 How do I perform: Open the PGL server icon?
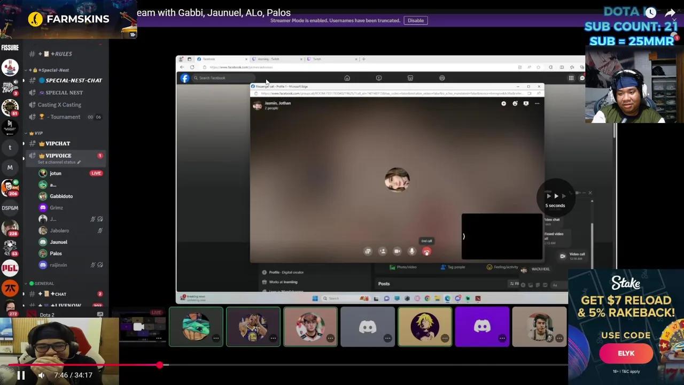point(10,267)
